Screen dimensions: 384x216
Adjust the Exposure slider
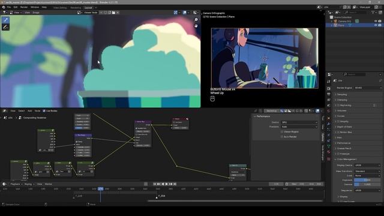367,180
